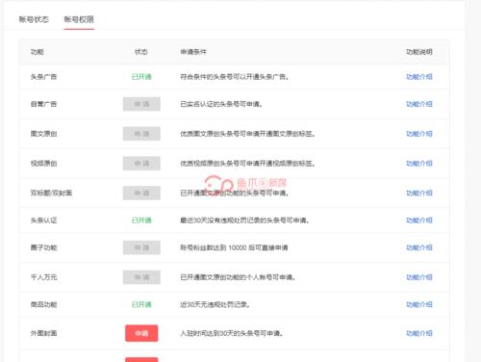
Task: Open 功能介绍 link for 自营广告
Action: [x=419, y=104]
